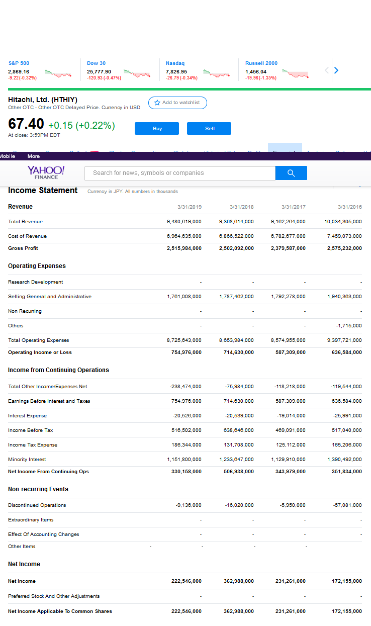Click the magnifier search button

291,173
